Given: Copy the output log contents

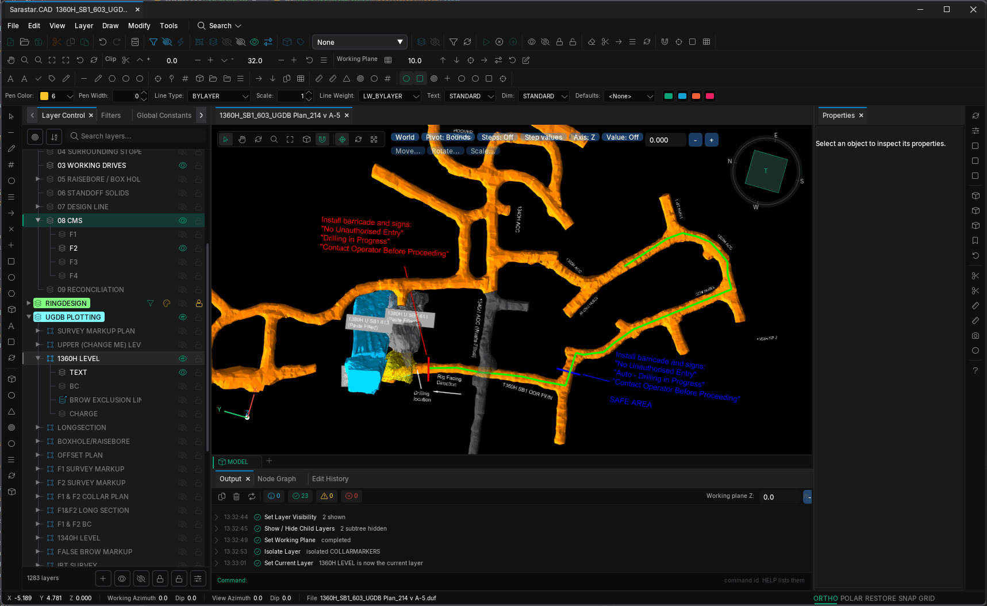Looking at the screenshot, I should (x=222, y=496).
